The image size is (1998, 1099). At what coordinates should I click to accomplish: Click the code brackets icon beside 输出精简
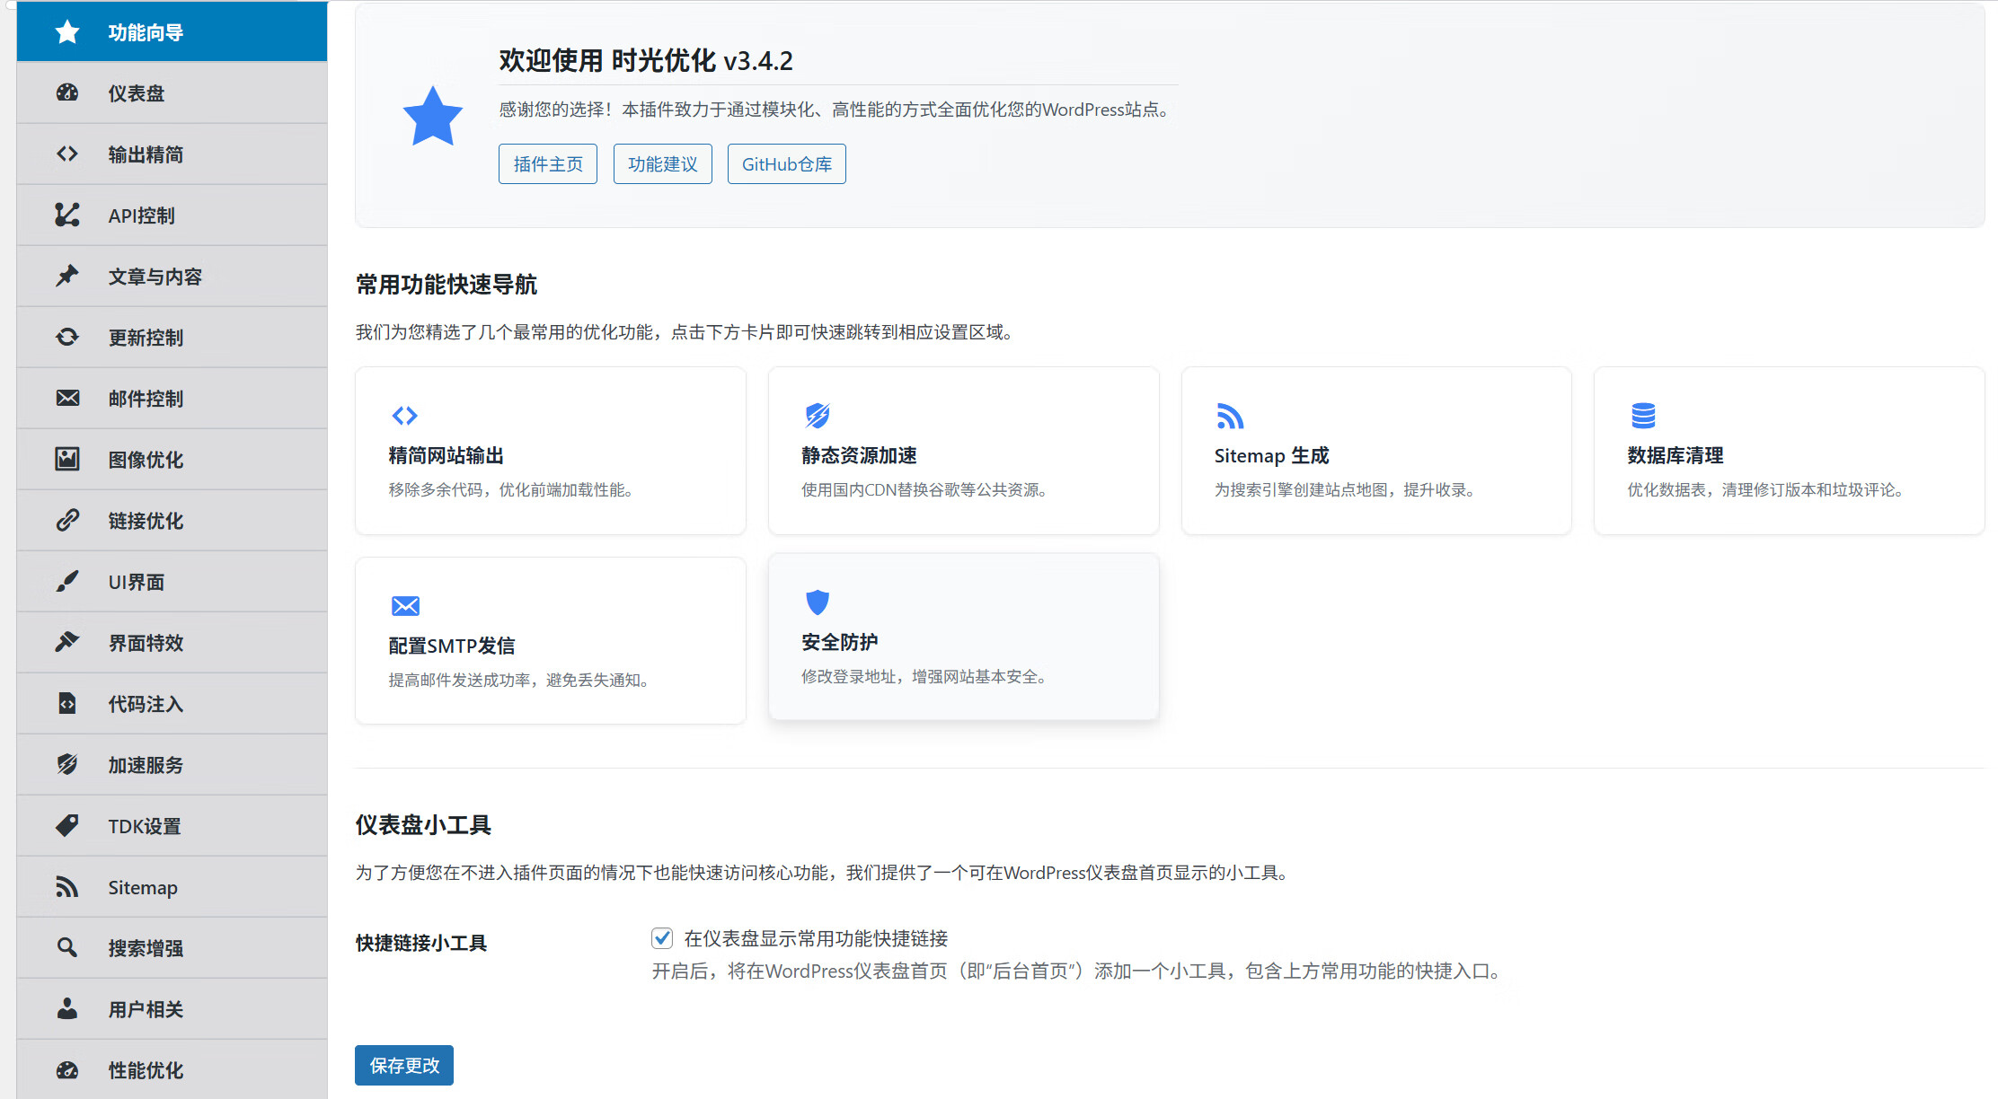click(x=67, y=154)
